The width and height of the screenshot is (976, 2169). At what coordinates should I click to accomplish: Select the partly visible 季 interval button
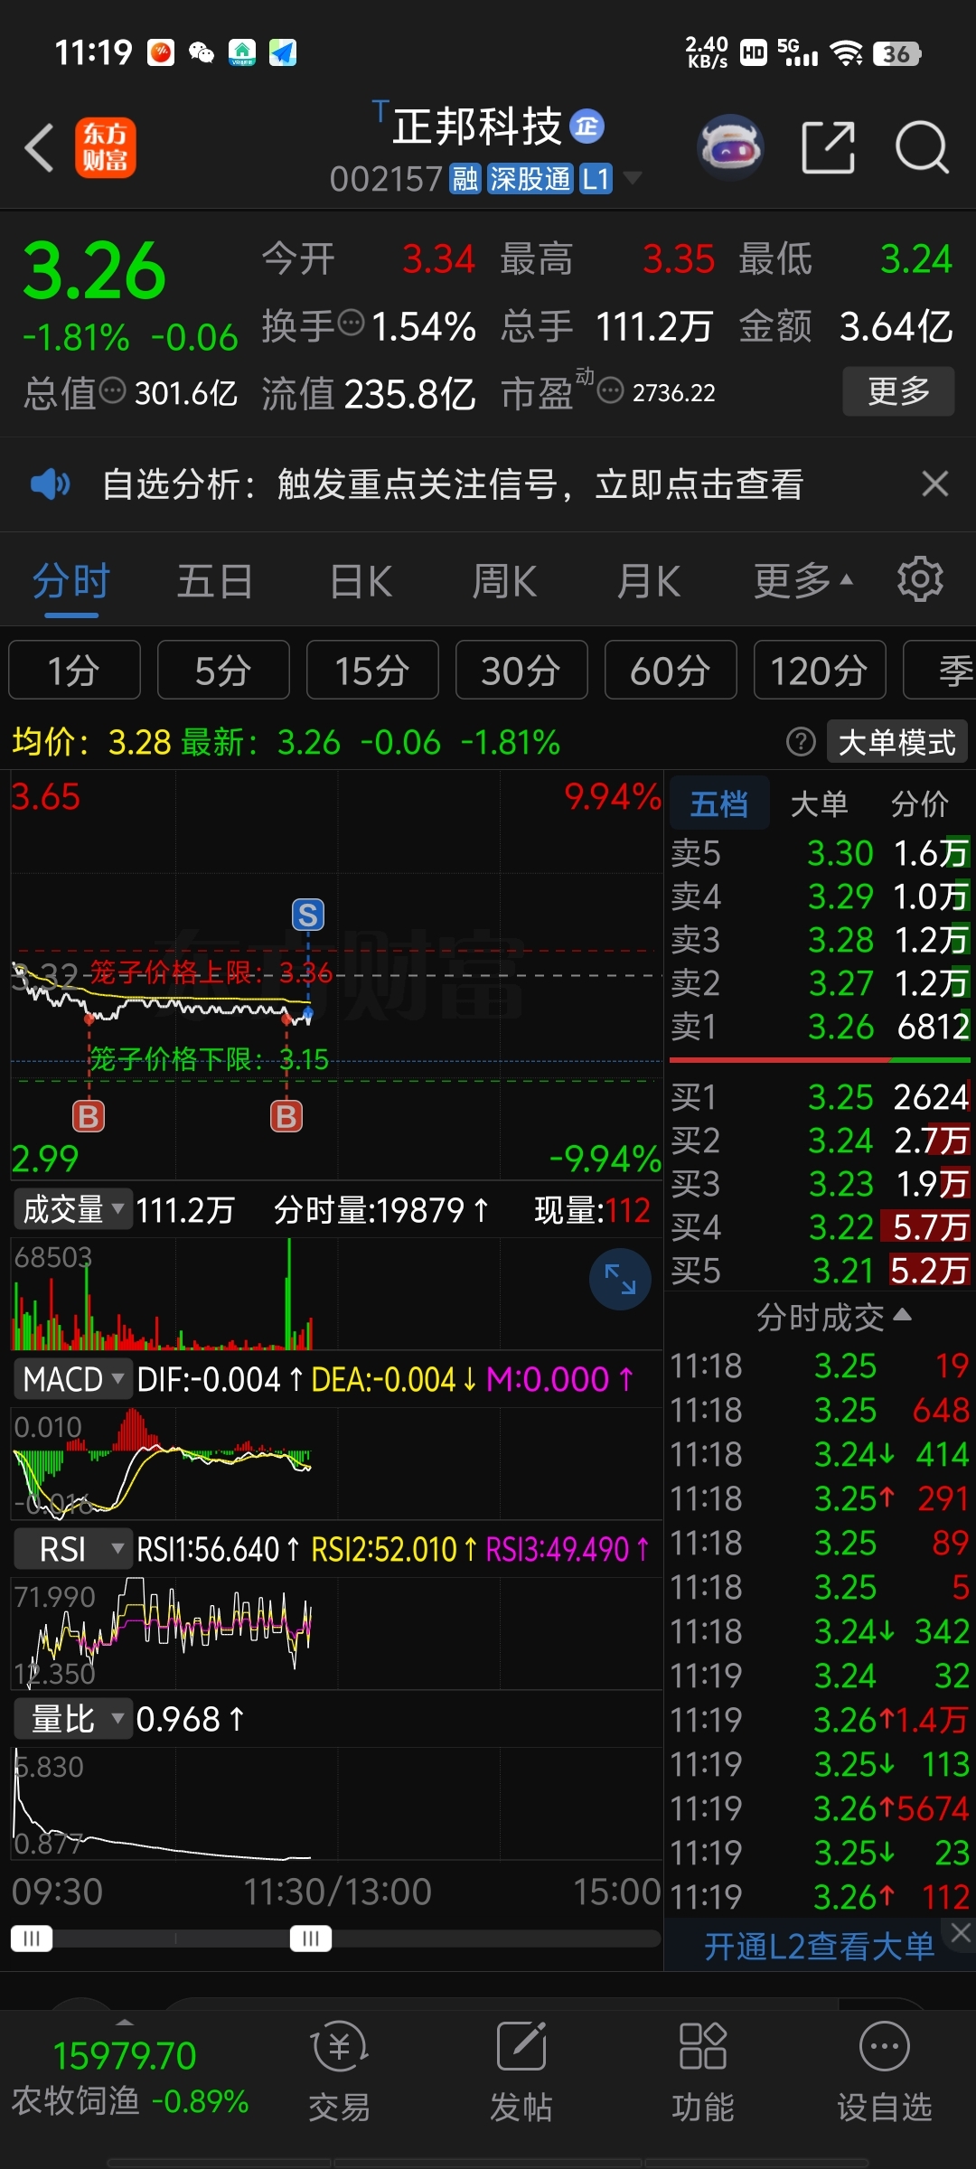pyautogui.click(x=940, y=671)
